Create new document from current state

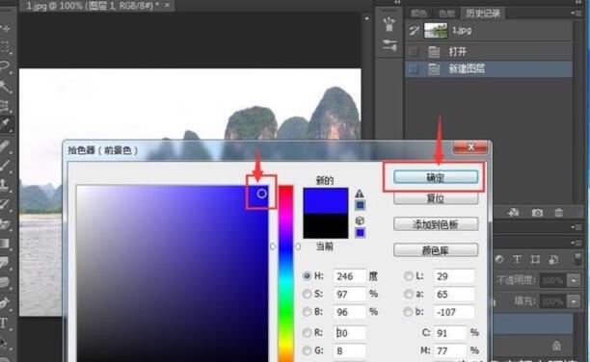coord(513,213)
